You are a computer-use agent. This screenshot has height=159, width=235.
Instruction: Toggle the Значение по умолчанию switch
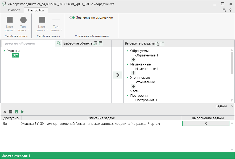click(x=72, y=17)
